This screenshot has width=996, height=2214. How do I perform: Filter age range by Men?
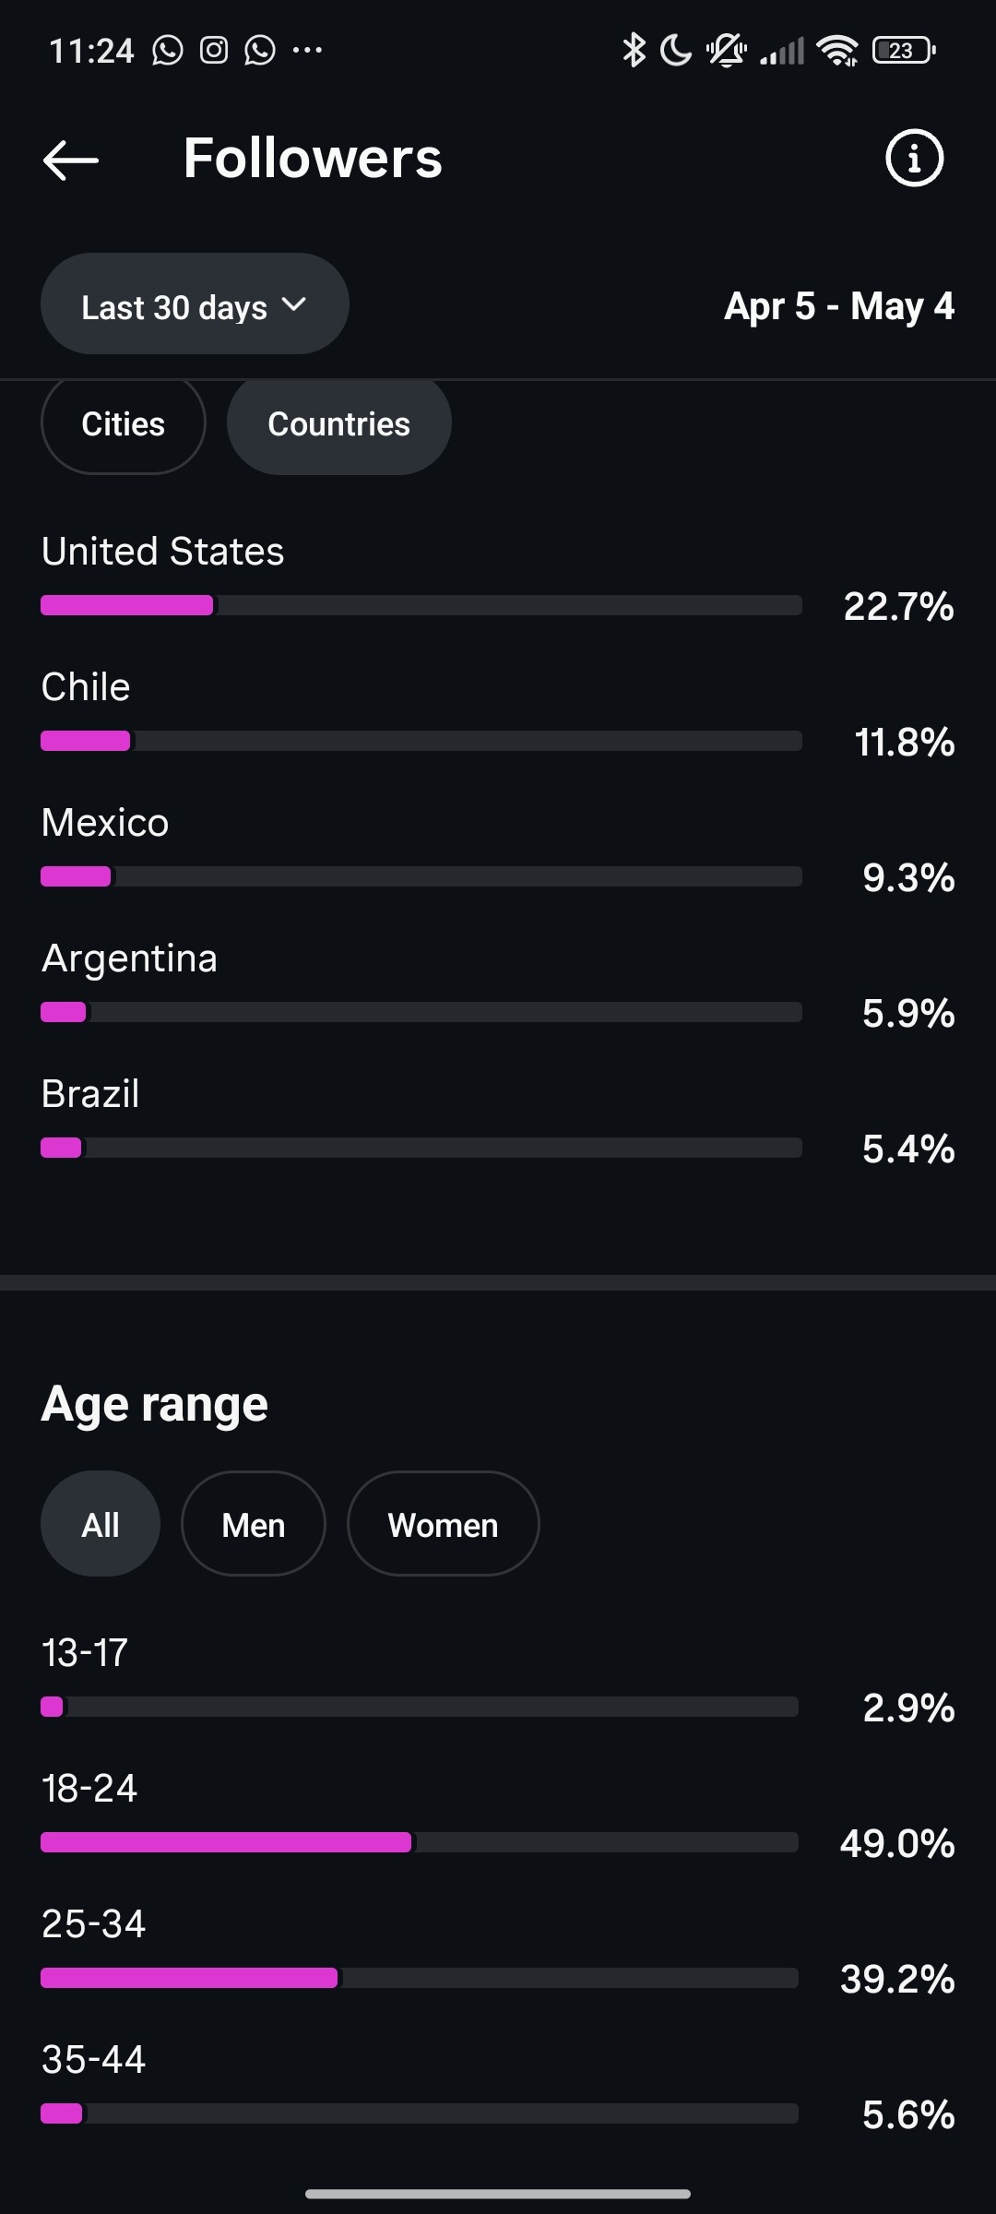click(x=254, y=1524)
